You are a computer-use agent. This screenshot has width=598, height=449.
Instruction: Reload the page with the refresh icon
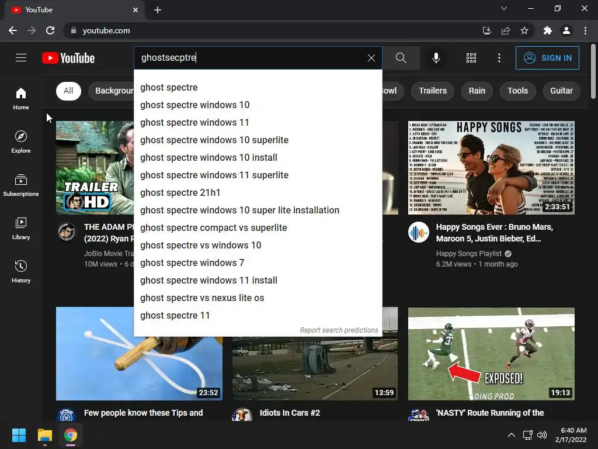click(50, 30)
